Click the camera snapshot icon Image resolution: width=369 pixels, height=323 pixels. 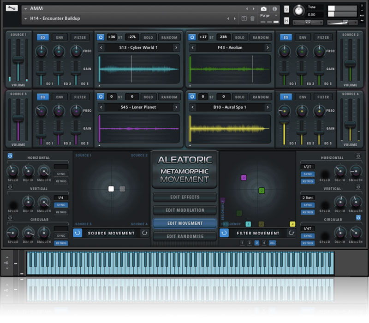263,9
